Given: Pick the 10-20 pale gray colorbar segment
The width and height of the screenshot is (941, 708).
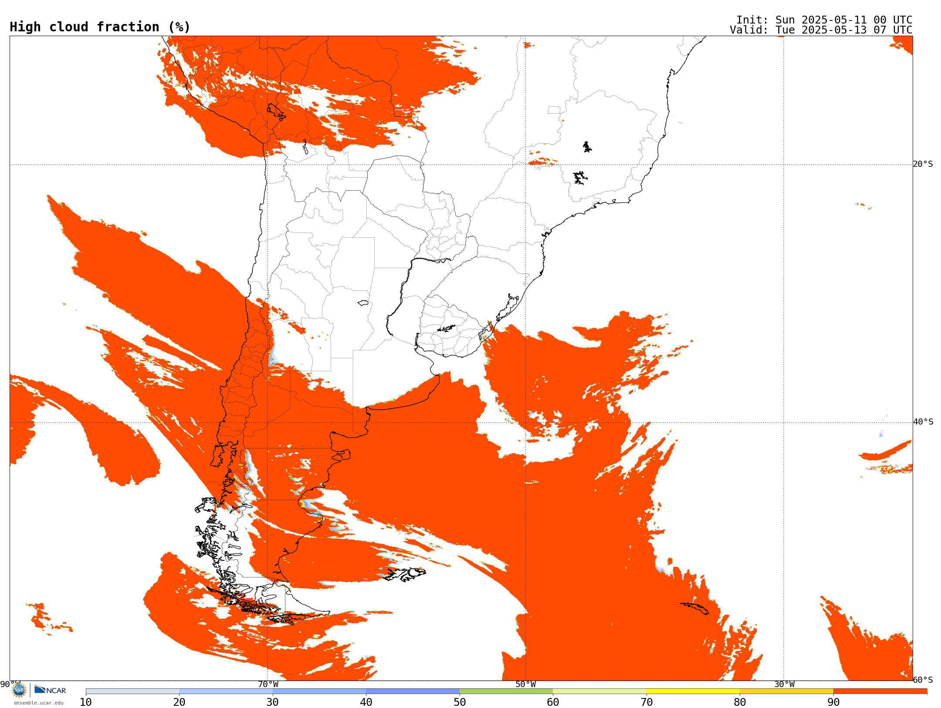Looking at the screenshot, I should 132,691.
